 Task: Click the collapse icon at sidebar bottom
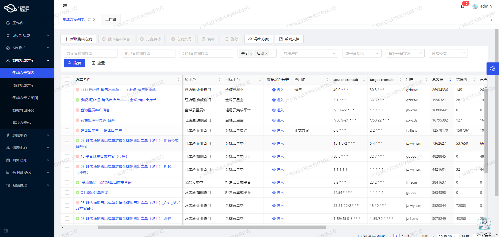(6, 230)
